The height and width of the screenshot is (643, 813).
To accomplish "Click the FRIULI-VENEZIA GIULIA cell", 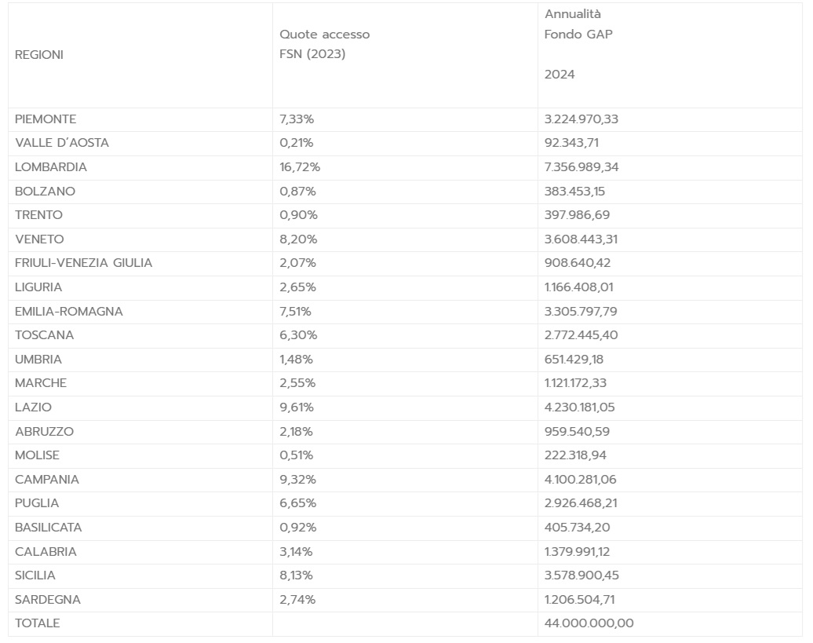I will tap(84, 263).
